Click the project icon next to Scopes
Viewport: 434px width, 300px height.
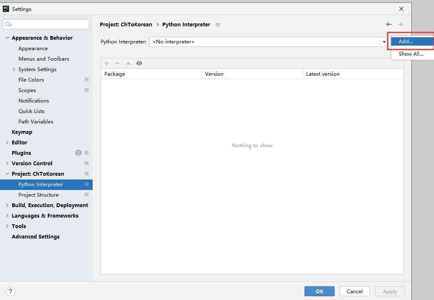tap(87, 90)
